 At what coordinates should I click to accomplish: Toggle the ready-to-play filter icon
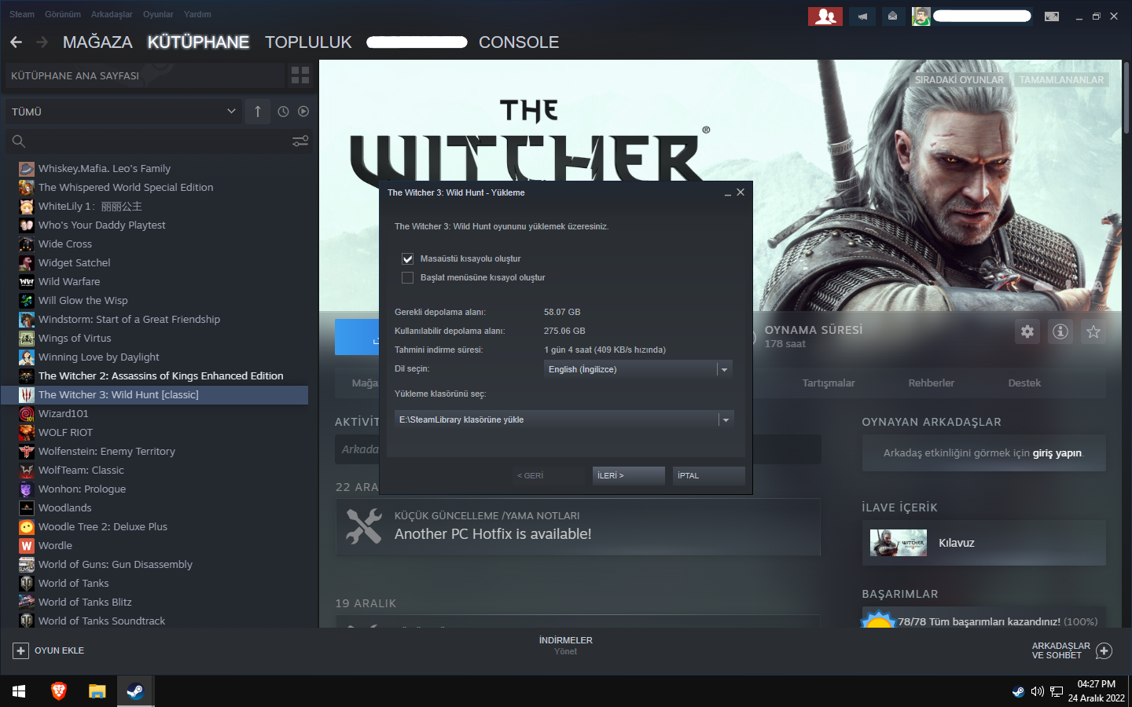(303, 112)
